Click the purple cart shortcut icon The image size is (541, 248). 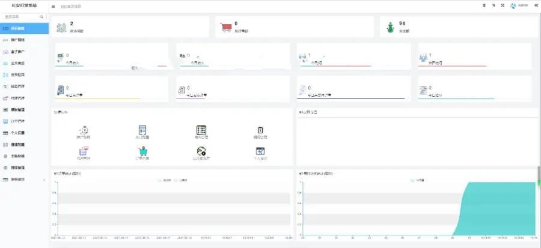point(84,151)
